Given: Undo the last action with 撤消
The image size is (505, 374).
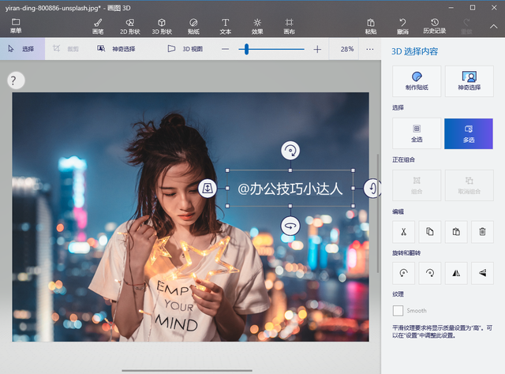Looking at the screenshot, I should coord(403,26).
